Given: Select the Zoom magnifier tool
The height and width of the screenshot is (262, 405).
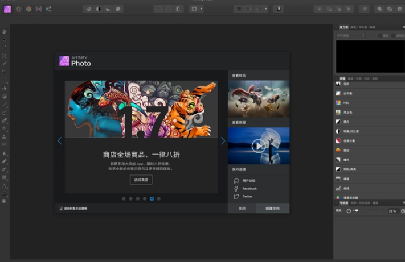Looking at the screenshot, I should [x=5, y=201].
